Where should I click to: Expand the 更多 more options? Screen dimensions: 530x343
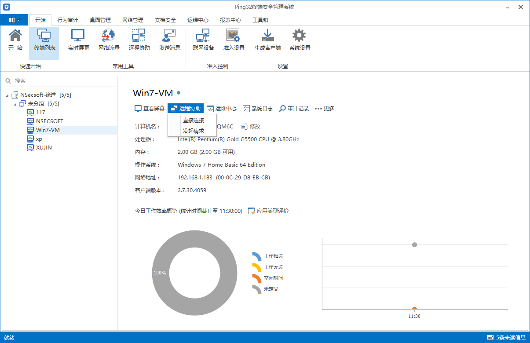point(325,108)
